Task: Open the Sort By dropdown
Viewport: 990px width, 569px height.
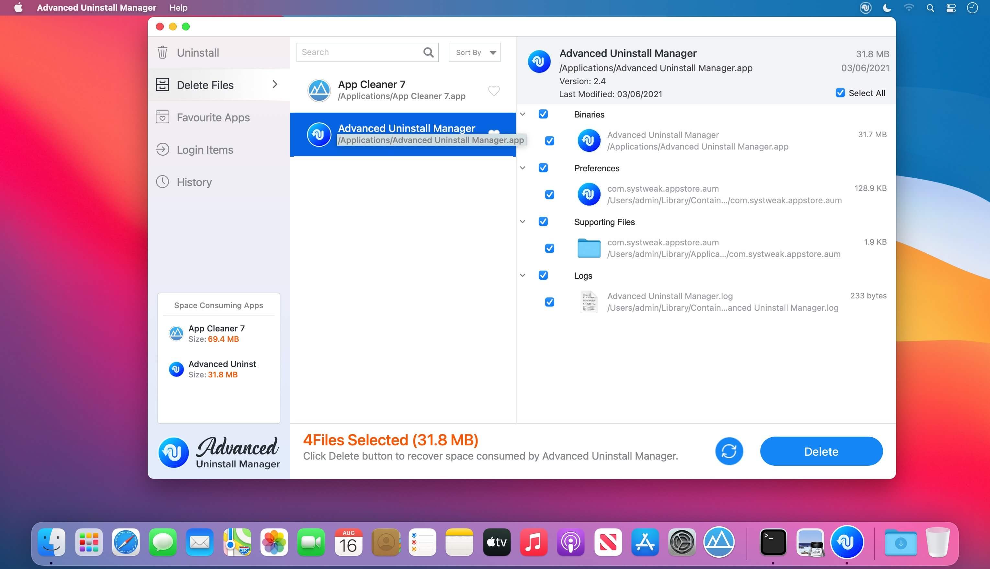Action: 474,52
